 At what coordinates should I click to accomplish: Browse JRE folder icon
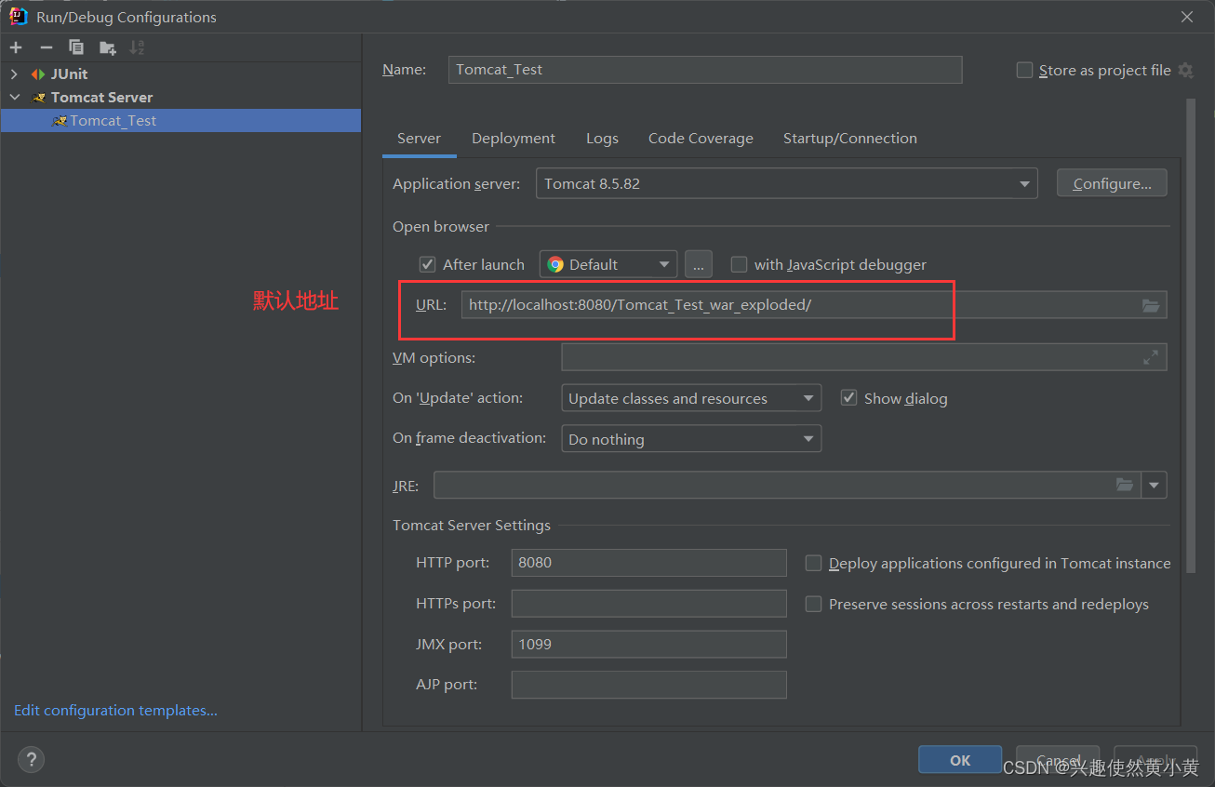pos(1125,485)
